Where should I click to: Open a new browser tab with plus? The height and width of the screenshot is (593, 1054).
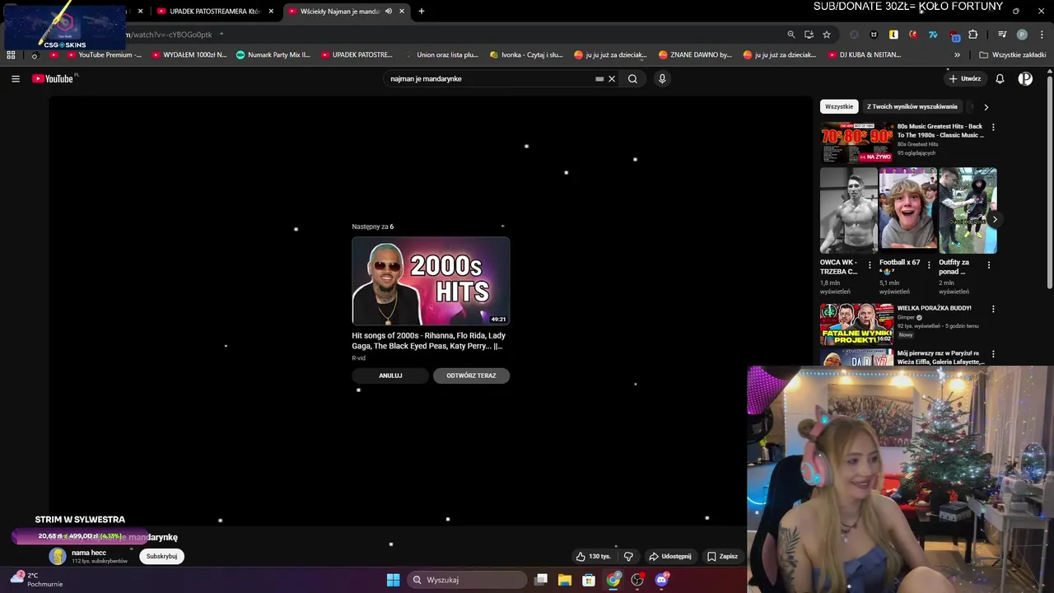click(422, 12)
